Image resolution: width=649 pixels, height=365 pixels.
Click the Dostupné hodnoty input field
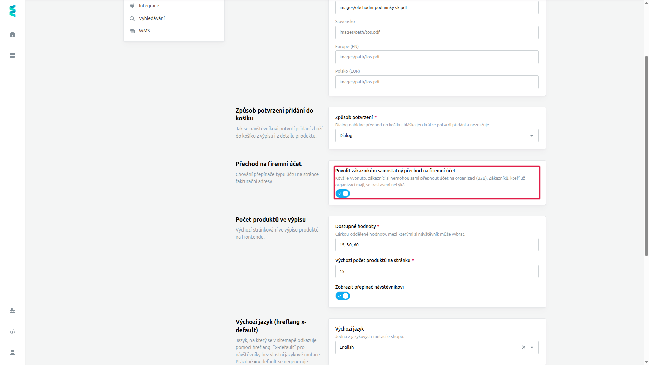tap(437, 245)
